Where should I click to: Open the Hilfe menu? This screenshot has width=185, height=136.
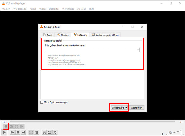[x=92, y=9]
